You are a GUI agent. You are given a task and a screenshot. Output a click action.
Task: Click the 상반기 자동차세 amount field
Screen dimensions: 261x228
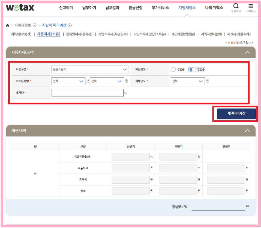click(131, 168)
